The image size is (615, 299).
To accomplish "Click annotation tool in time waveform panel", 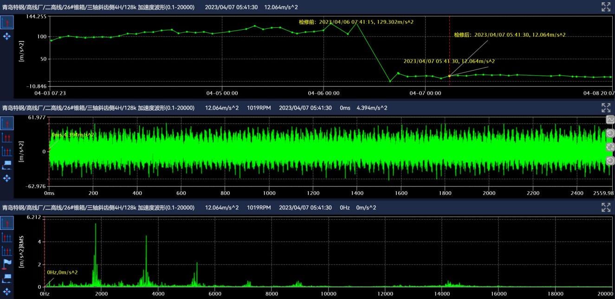I will [x=6, y=164].
